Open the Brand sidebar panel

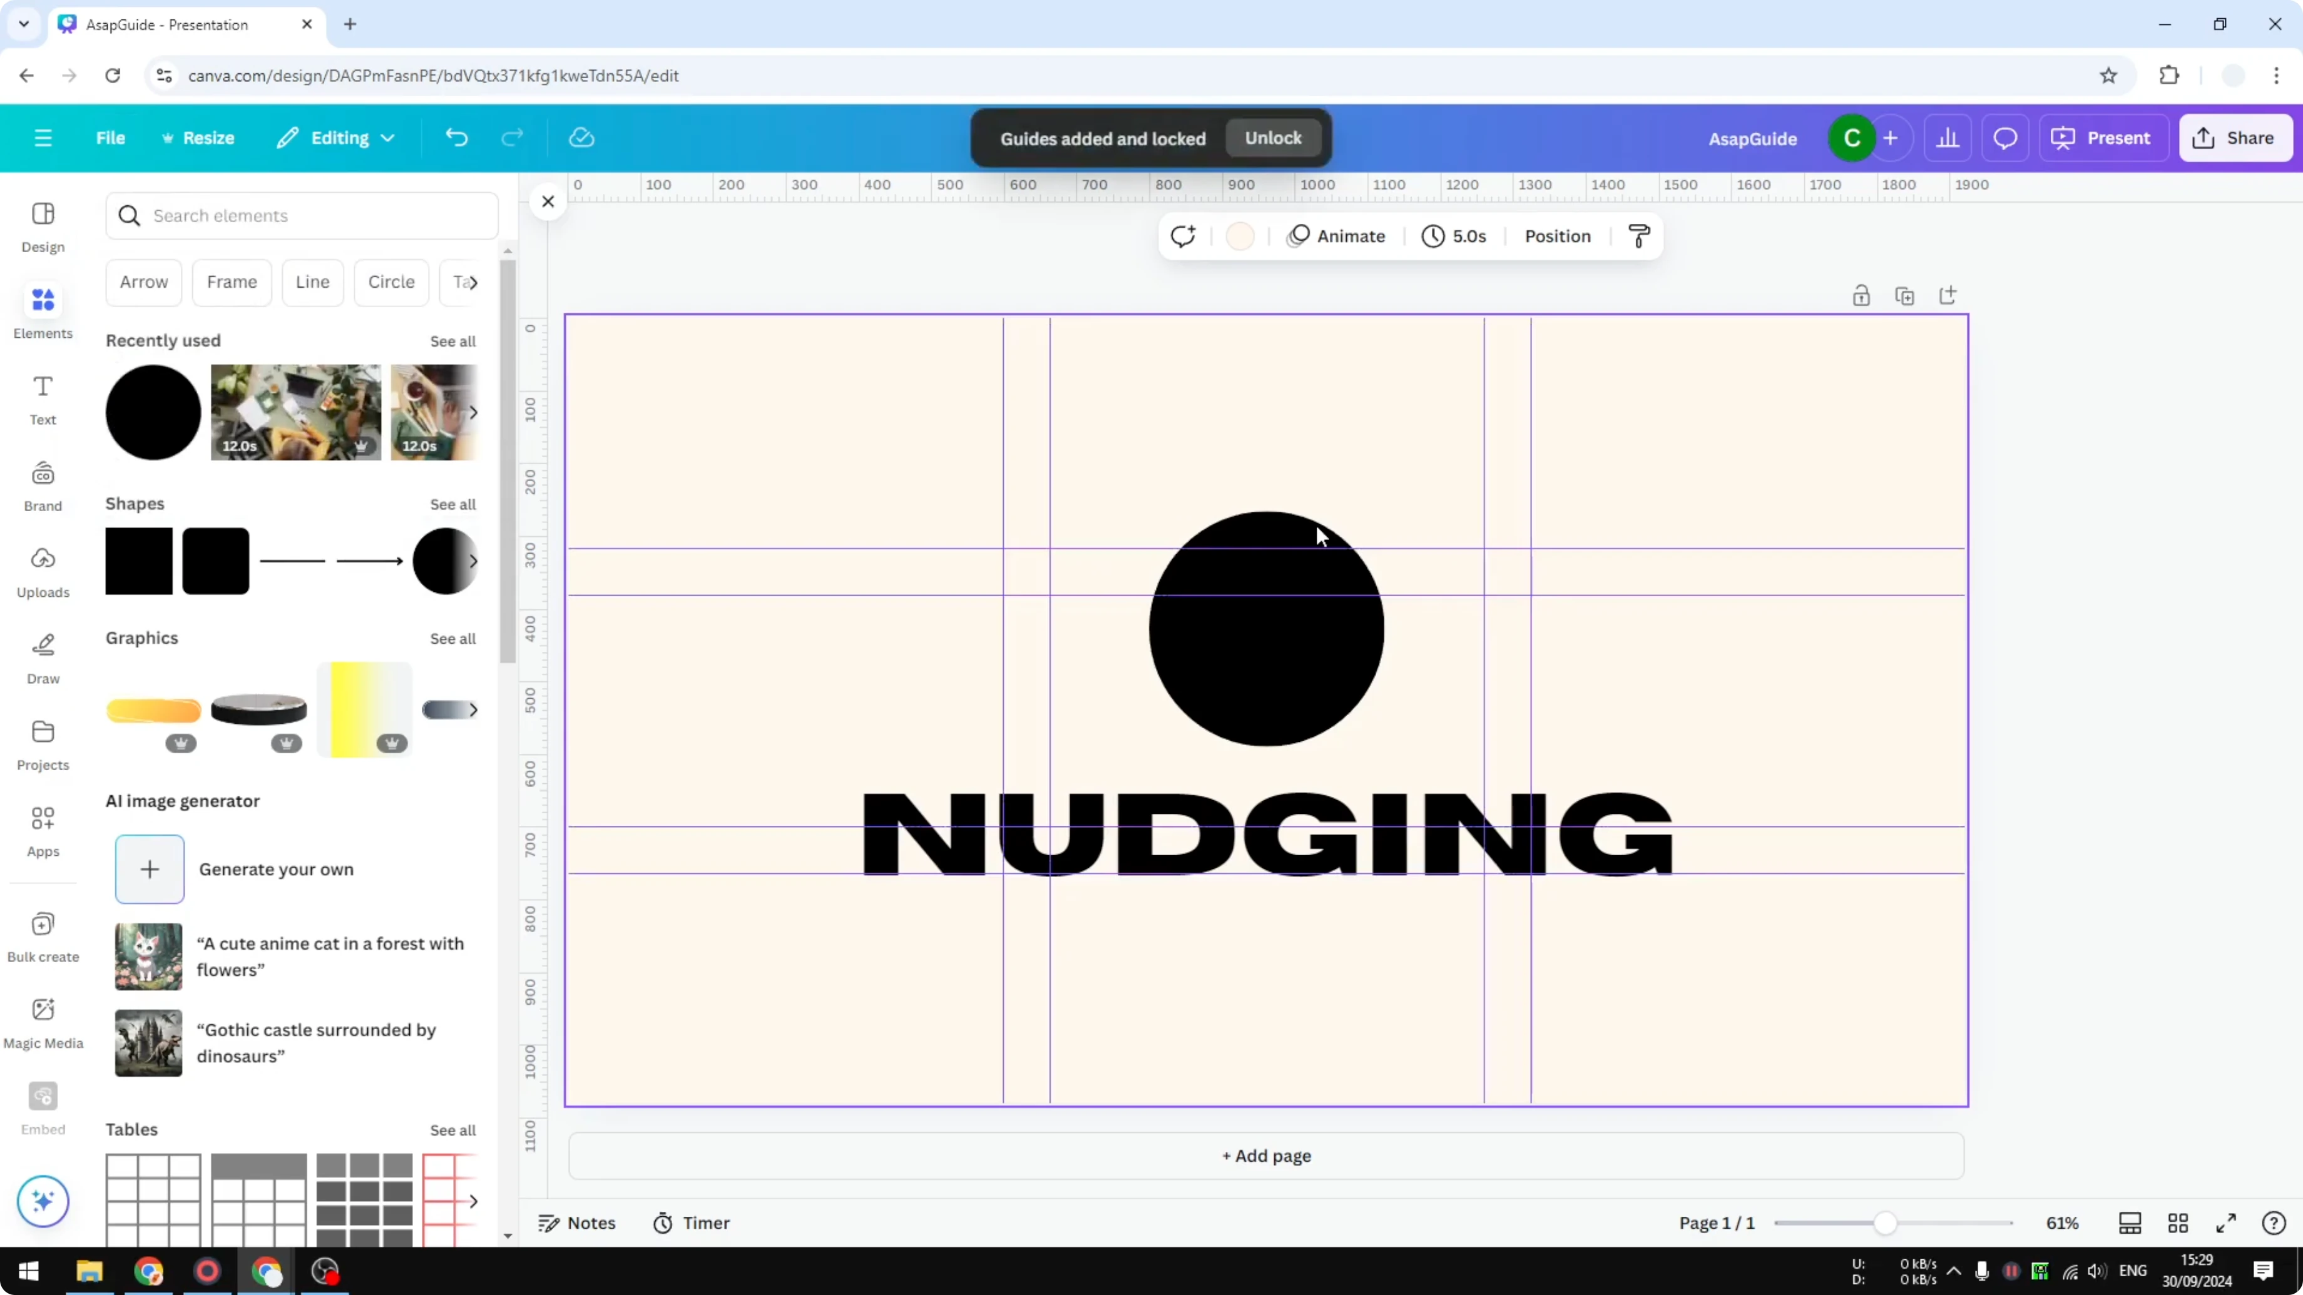click(43, 486)
